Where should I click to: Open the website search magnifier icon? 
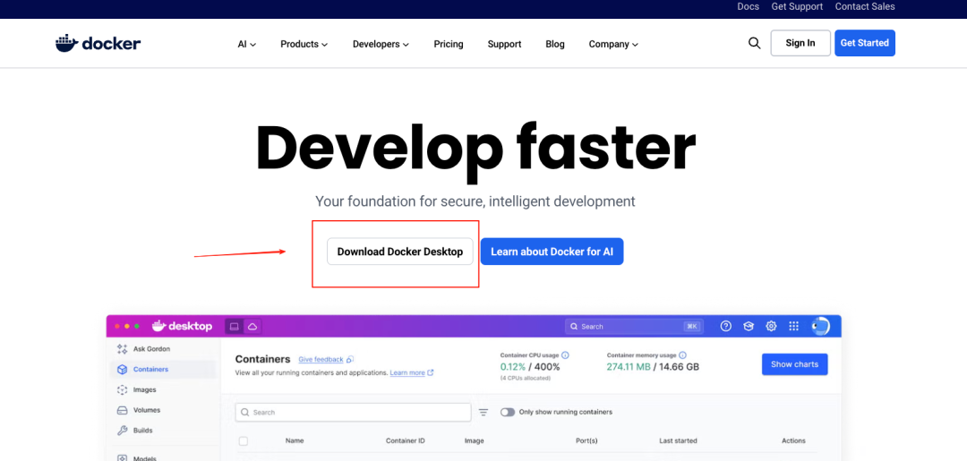(x=754, y=43)
